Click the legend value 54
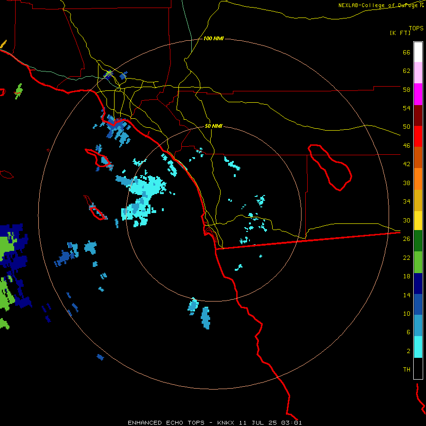Image resolution: width=426 pixels, height=426 pixels. (407, 108)
